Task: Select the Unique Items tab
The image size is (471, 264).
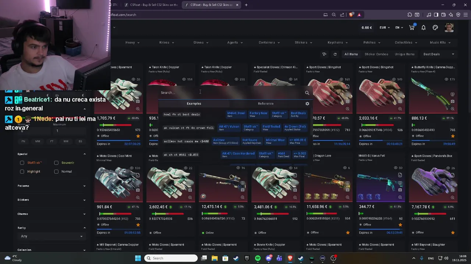Action: click(x=405, y=54)
